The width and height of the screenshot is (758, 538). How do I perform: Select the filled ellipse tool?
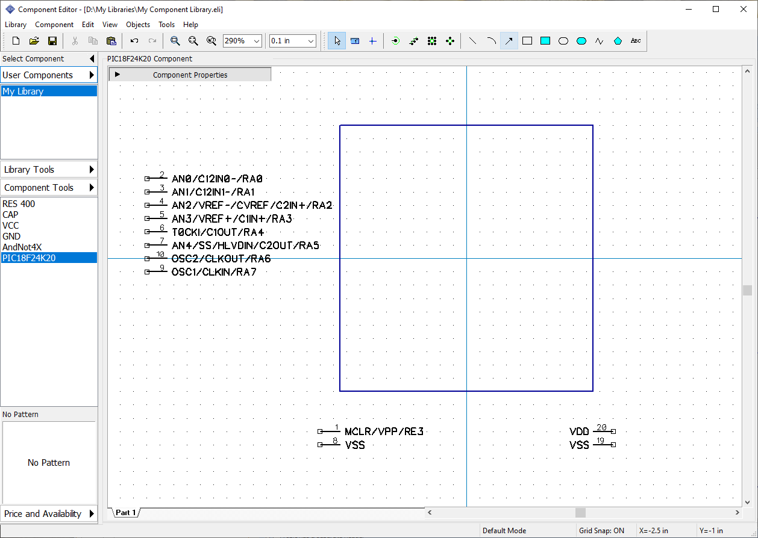click(x=581, y=41)
